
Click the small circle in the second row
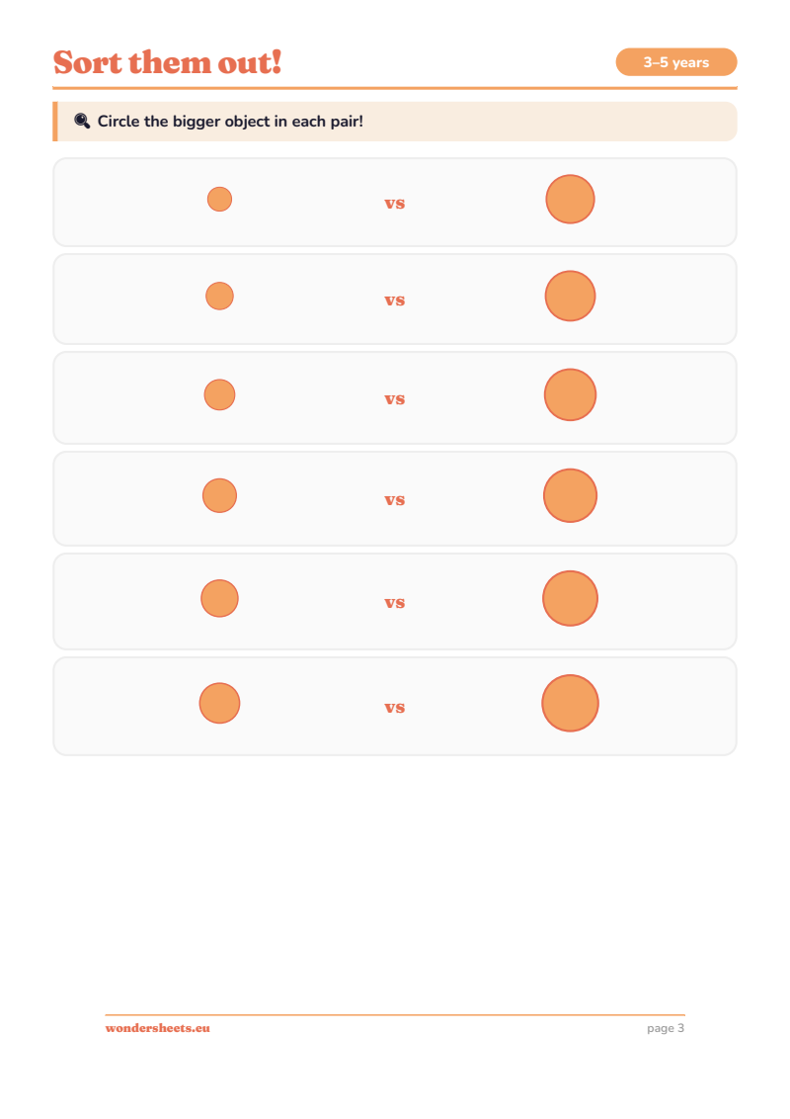[x=219, y=296]
